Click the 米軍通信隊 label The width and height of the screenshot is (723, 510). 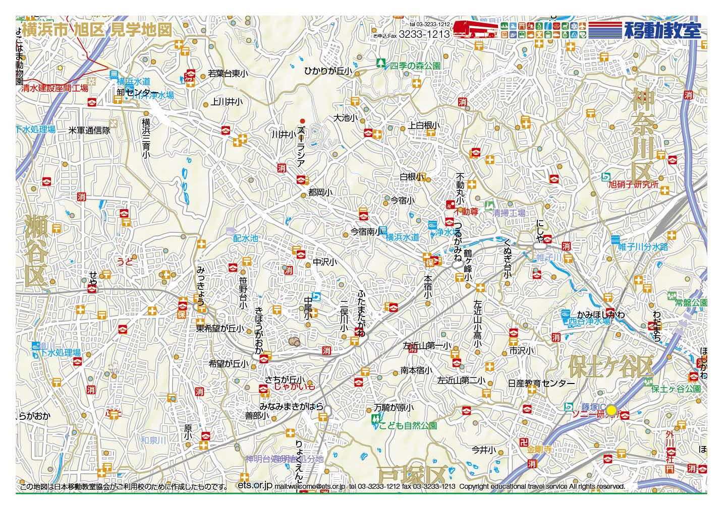89,131
